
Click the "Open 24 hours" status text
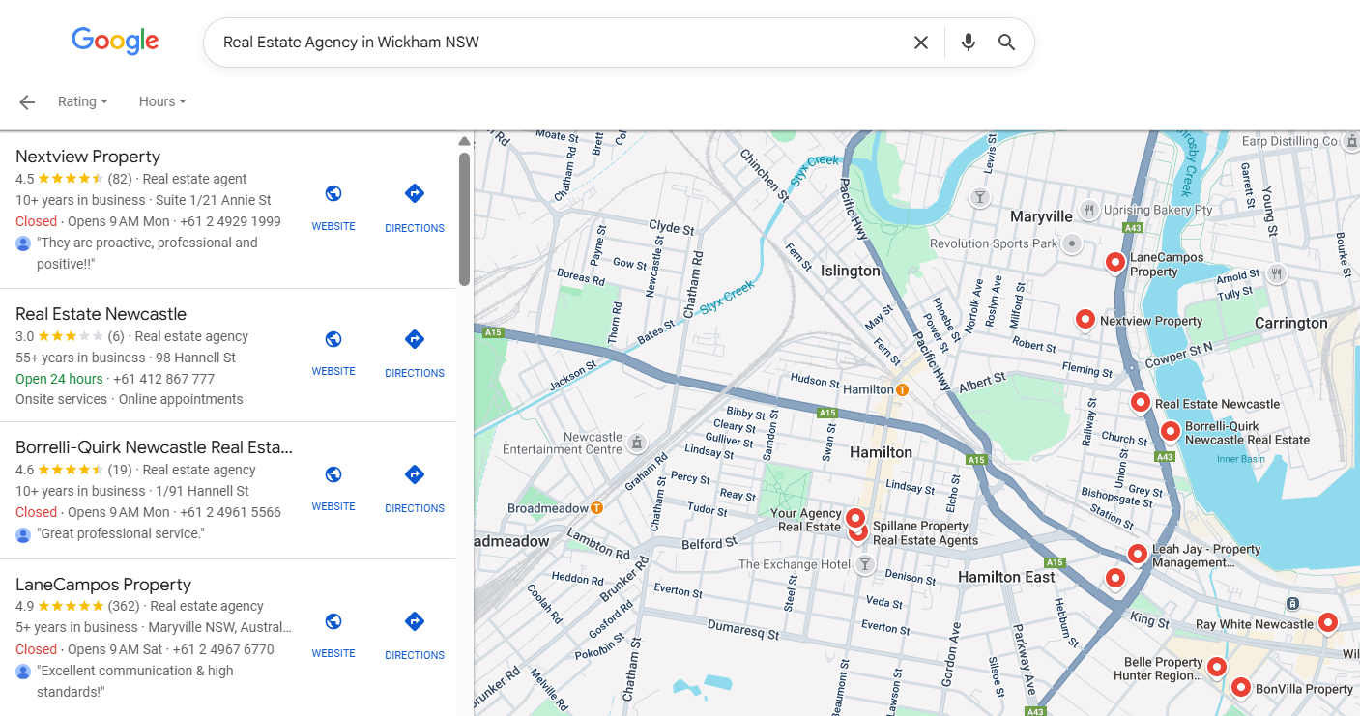[59, 379]
